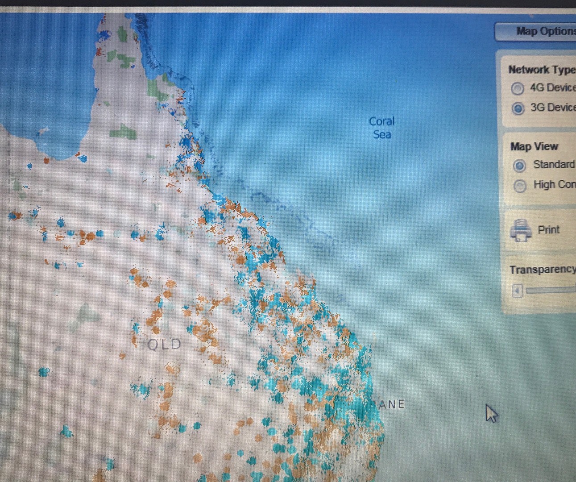
Task: Click the northern tip of Cape York
Action: [x=104, y=20]
